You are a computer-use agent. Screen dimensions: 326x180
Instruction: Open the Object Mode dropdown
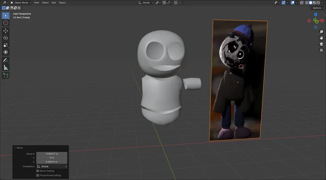[21, 3]
